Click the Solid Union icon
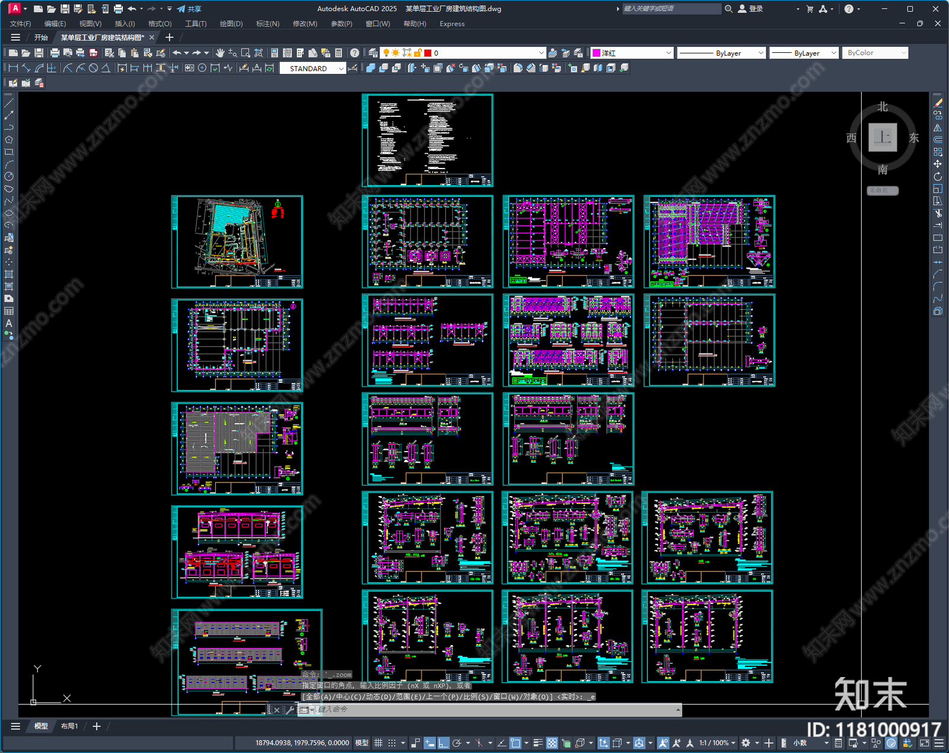This screenshot has height=753, width=949. 371,68
